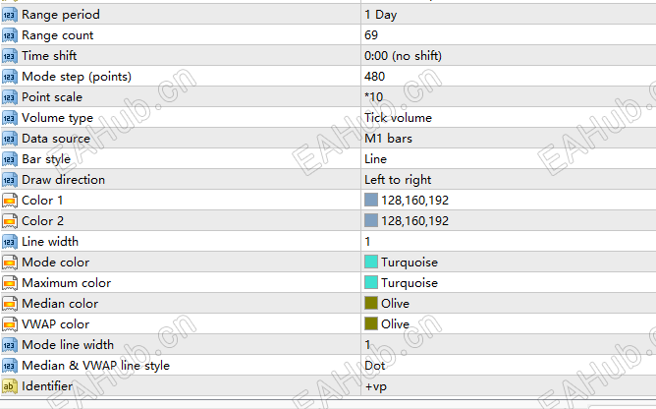Click the icon beside Point scale
The image size is (656, 409).
click(10, 97)
